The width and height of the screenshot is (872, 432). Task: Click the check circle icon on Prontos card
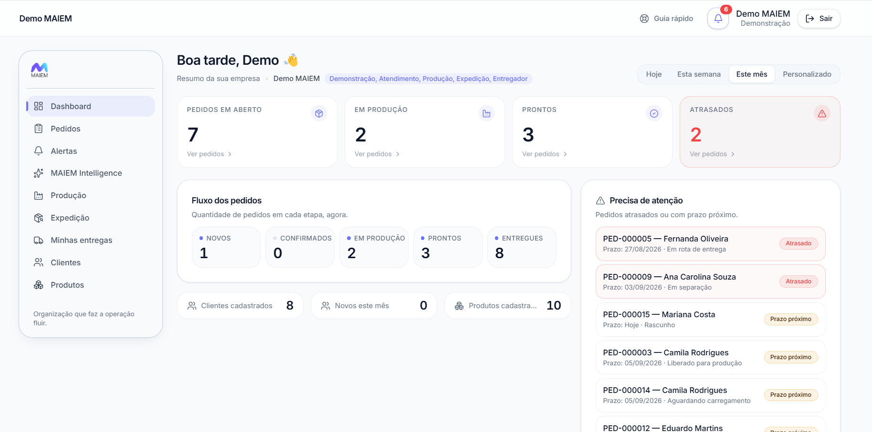pos(654,113)
